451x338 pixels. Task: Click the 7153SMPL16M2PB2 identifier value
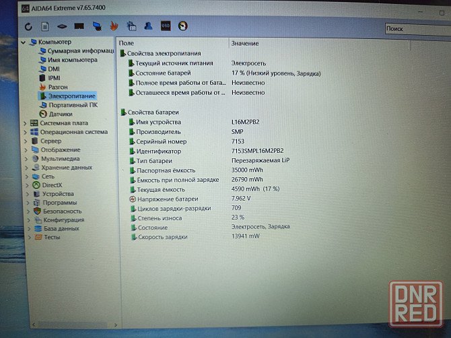[x=257, y=151]
